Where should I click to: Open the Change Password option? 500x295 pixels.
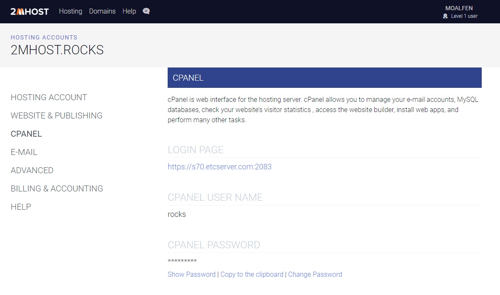pos(315,274)
